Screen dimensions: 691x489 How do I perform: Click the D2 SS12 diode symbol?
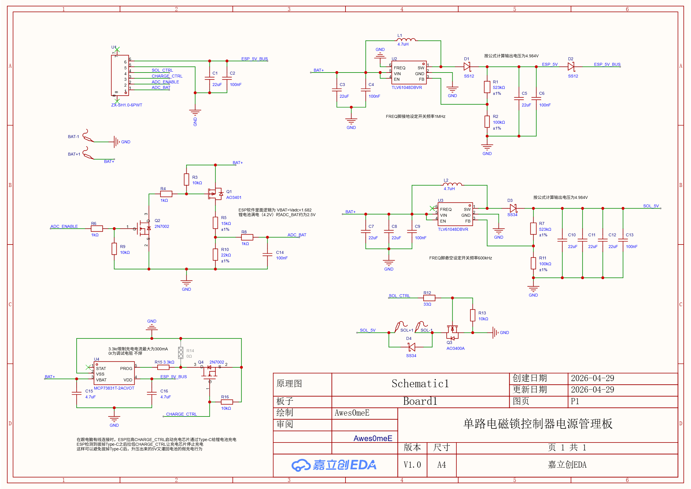click(571, 67)
